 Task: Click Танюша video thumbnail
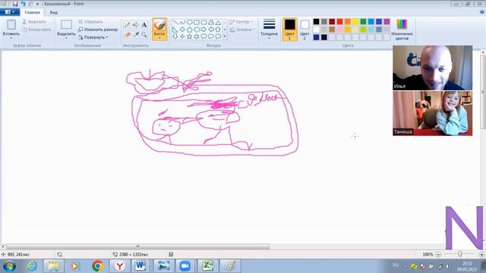432,113
